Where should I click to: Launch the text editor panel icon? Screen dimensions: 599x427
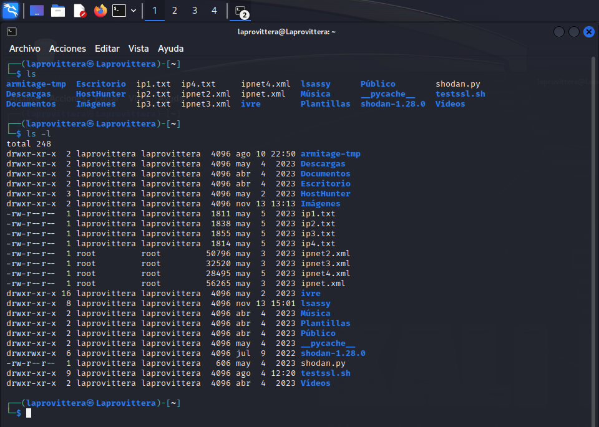pyautogui.click(x=79, y=11)
